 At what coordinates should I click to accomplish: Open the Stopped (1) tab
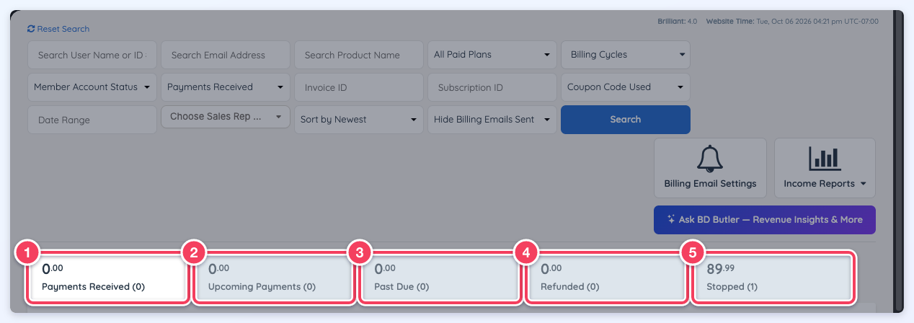pyautogui.click(x=772, y=278)
